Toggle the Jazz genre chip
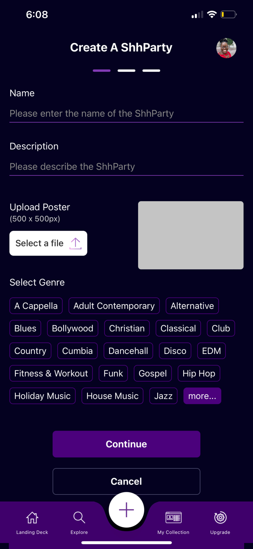 [163, 396]
